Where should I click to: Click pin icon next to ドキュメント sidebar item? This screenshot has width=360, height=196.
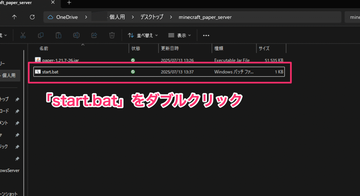[x=17, y=123]
